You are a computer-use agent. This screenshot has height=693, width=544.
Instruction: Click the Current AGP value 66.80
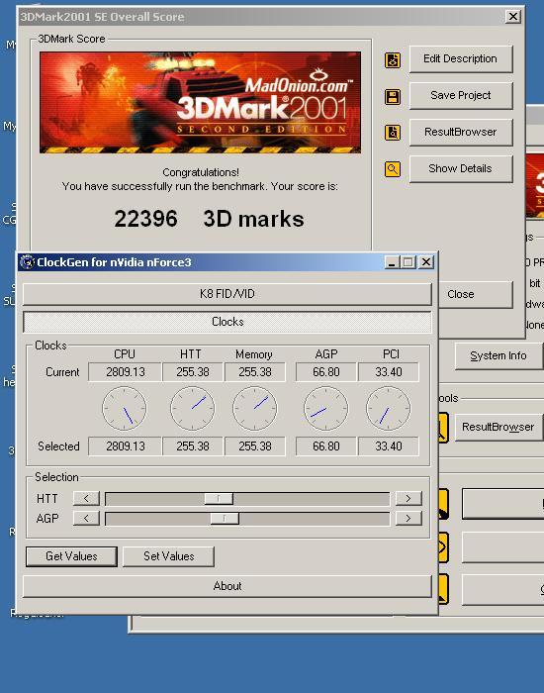point(325,372)
